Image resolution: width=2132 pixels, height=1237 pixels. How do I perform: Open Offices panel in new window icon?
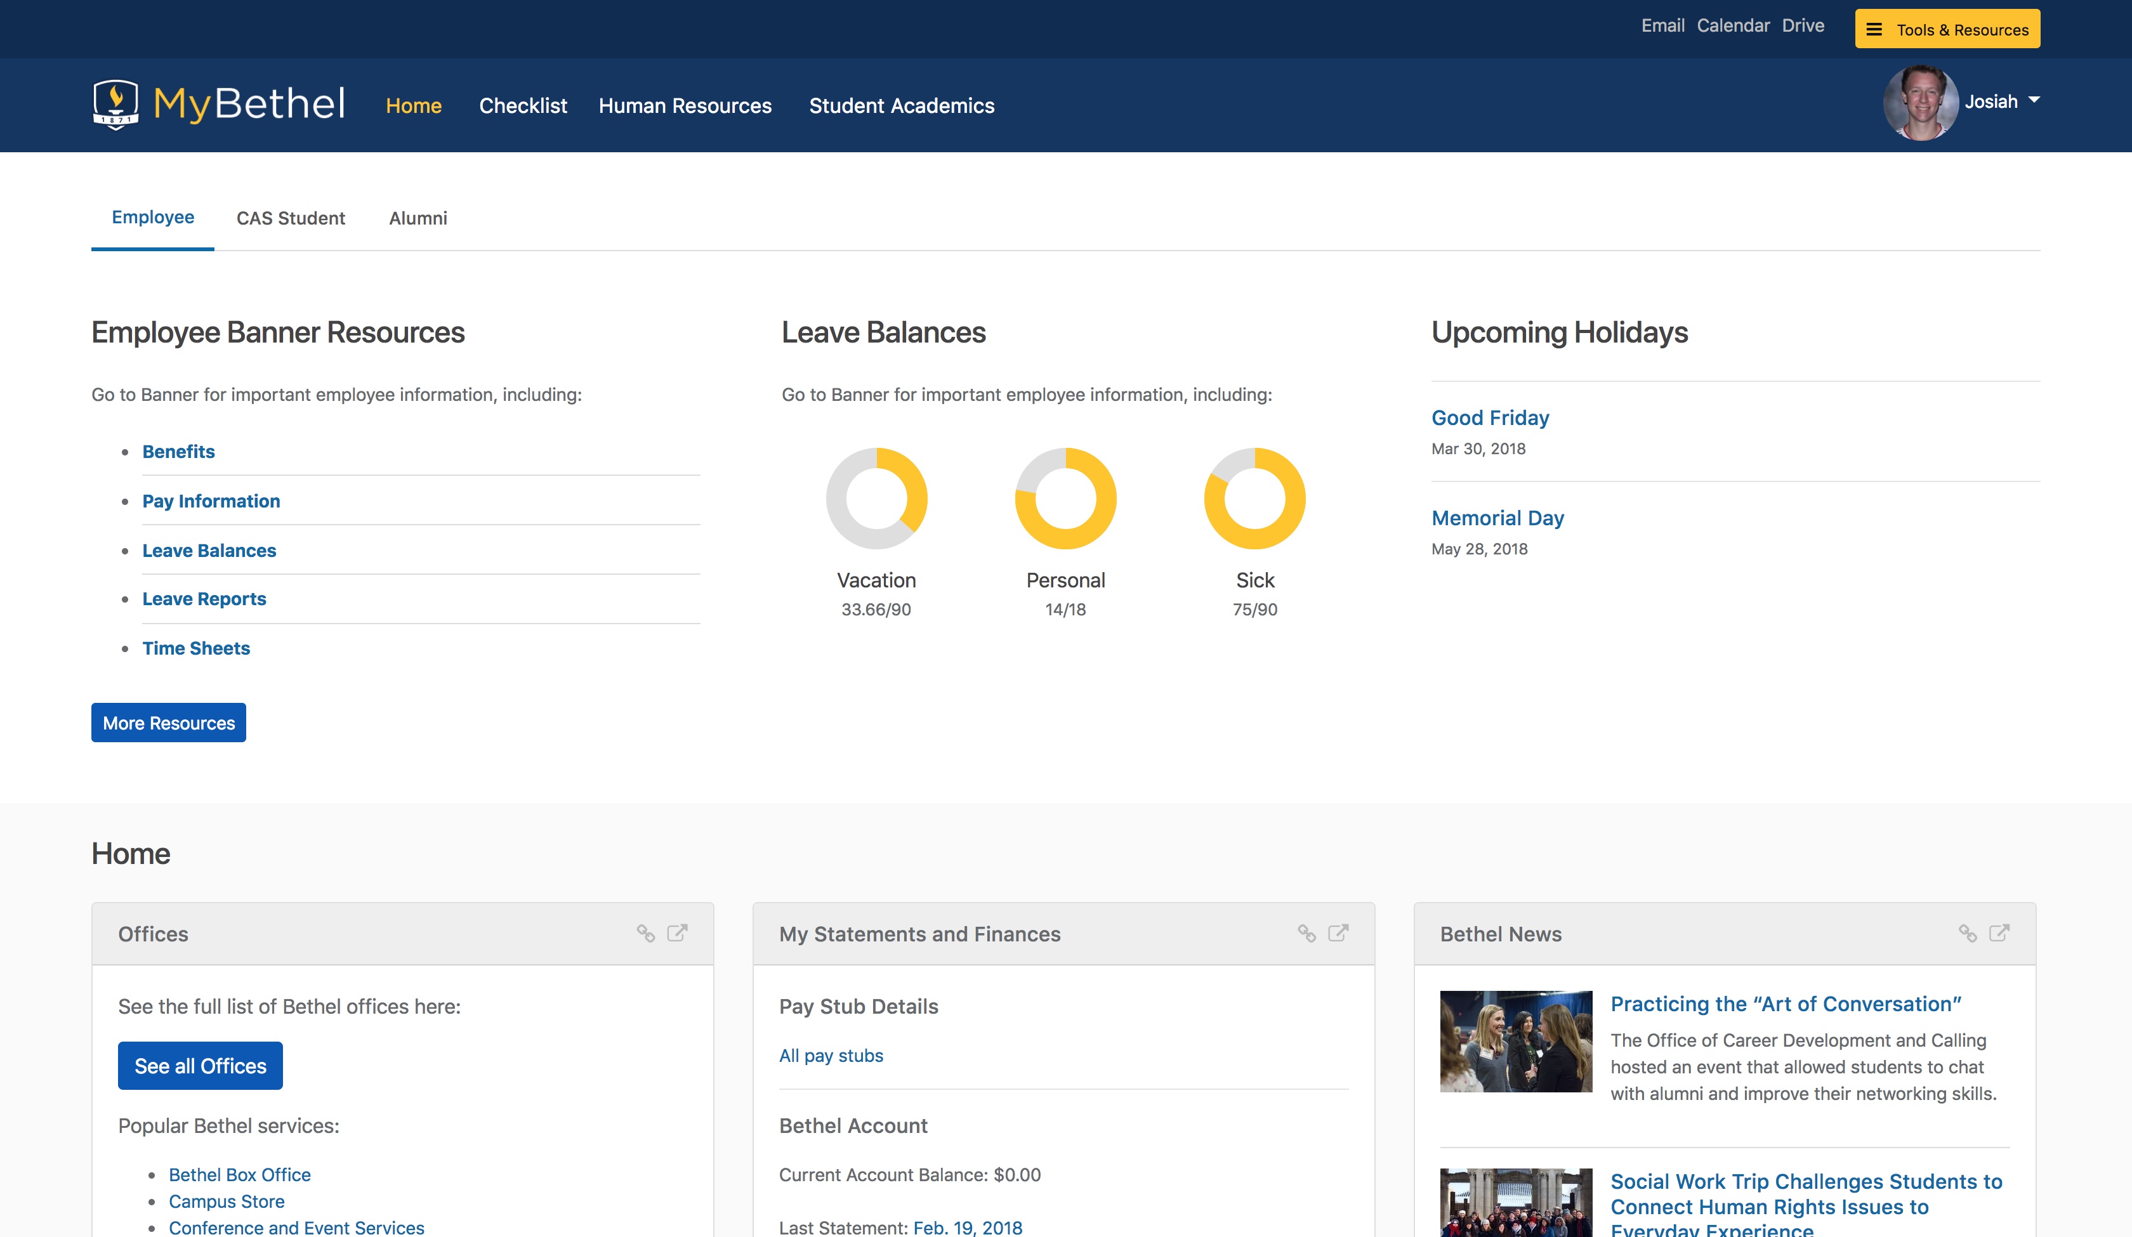click(x=678, y=933)
